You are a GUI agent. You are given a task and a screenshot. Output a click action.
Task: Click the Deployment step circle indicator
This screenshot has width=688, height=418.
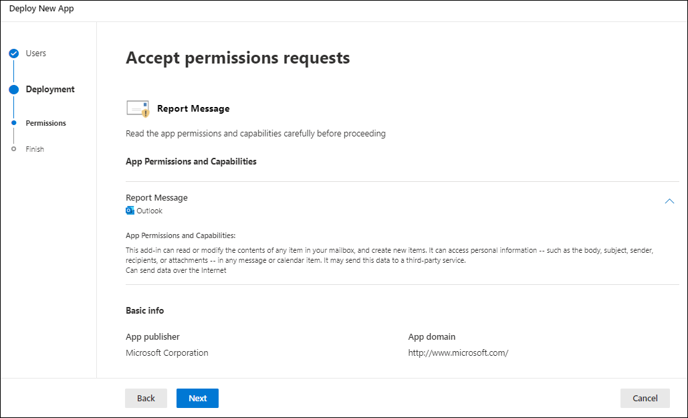coord(14,90)
